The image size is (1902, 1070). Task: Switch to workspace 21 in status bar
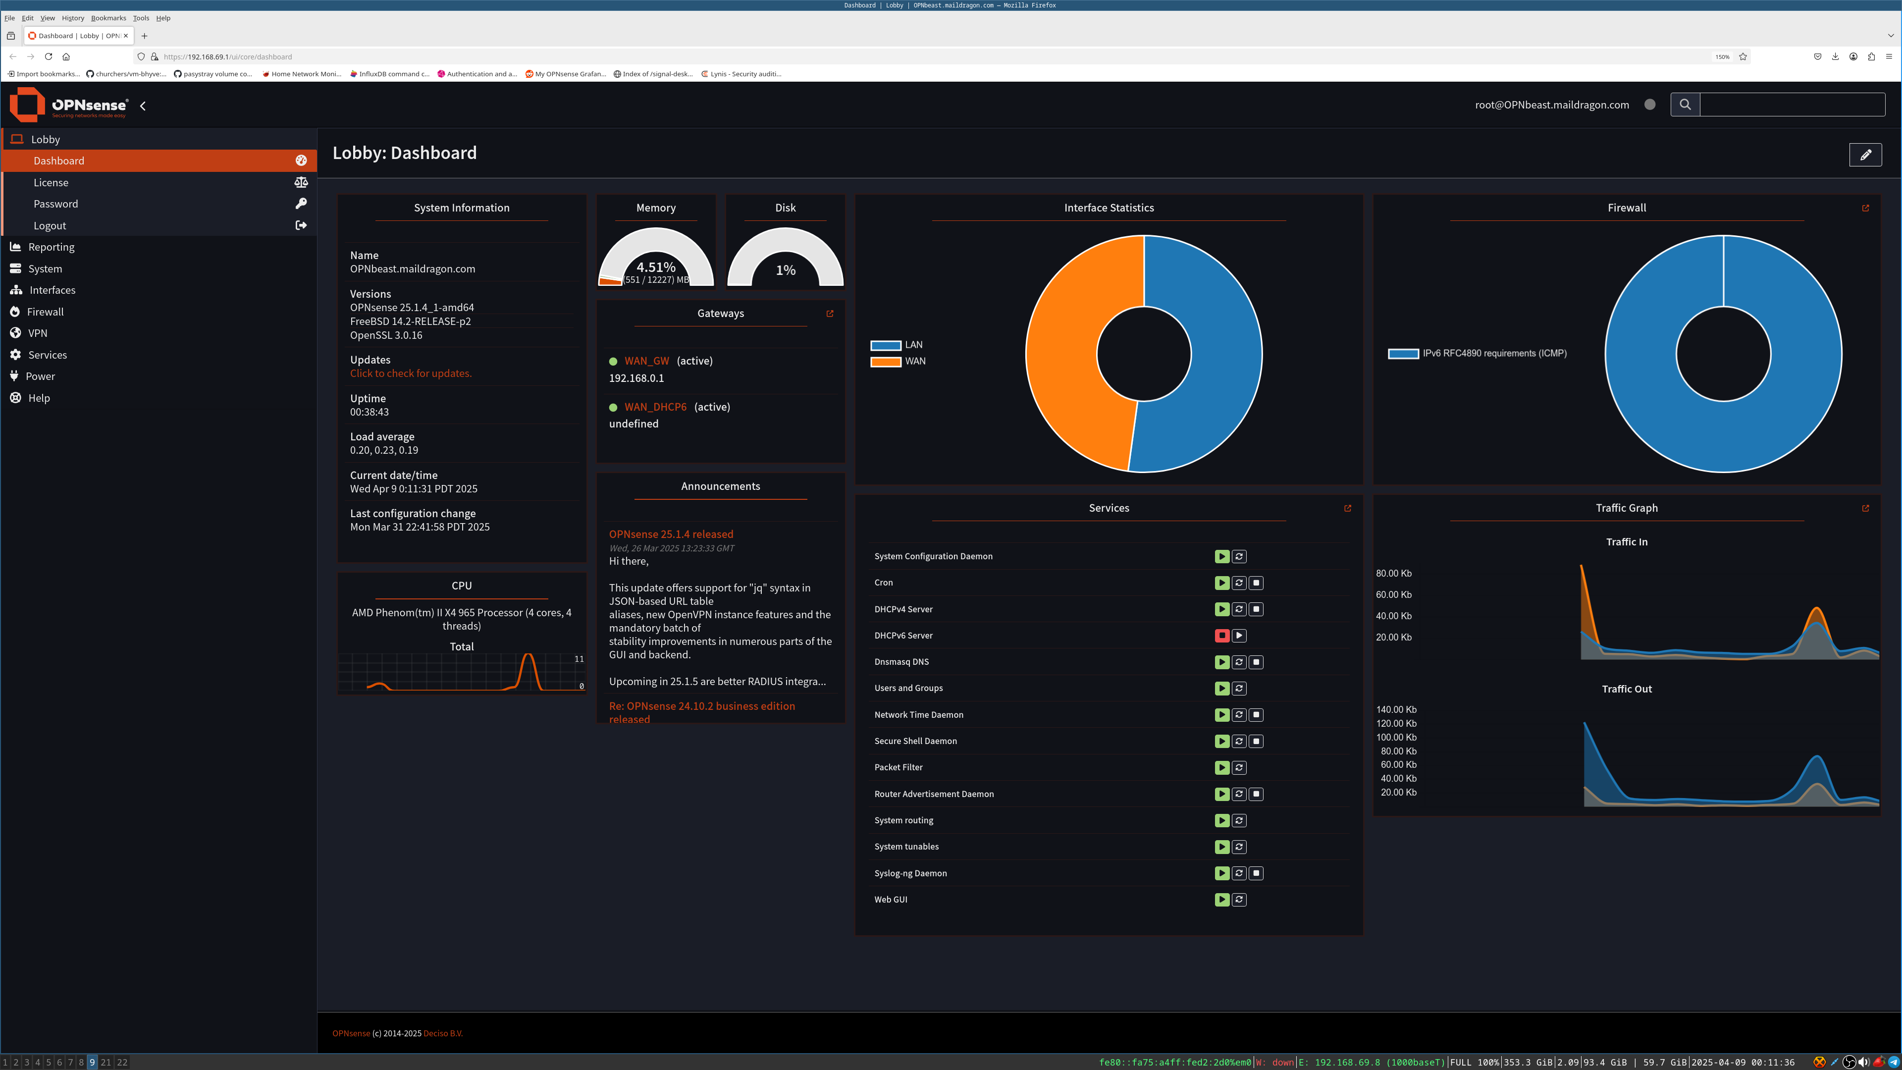106,1062
